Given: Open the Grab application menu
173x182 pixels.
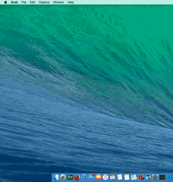Looking at the screenshot, I should coord(14,2).
